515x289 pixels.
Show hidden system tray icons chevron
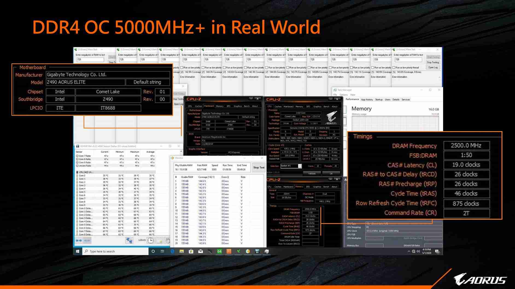(409, 251)
